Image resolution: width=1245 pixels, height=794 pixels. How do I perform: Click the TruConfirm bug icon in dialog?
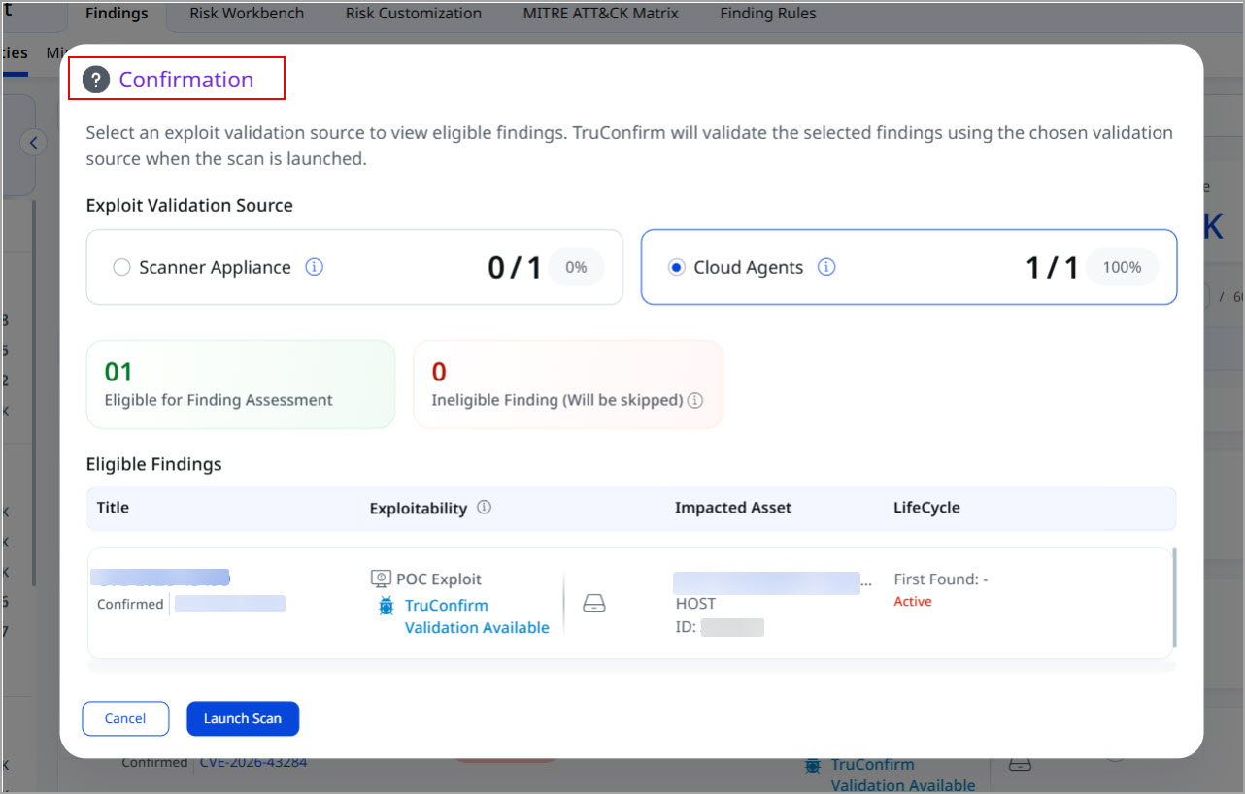click(387, 606)
